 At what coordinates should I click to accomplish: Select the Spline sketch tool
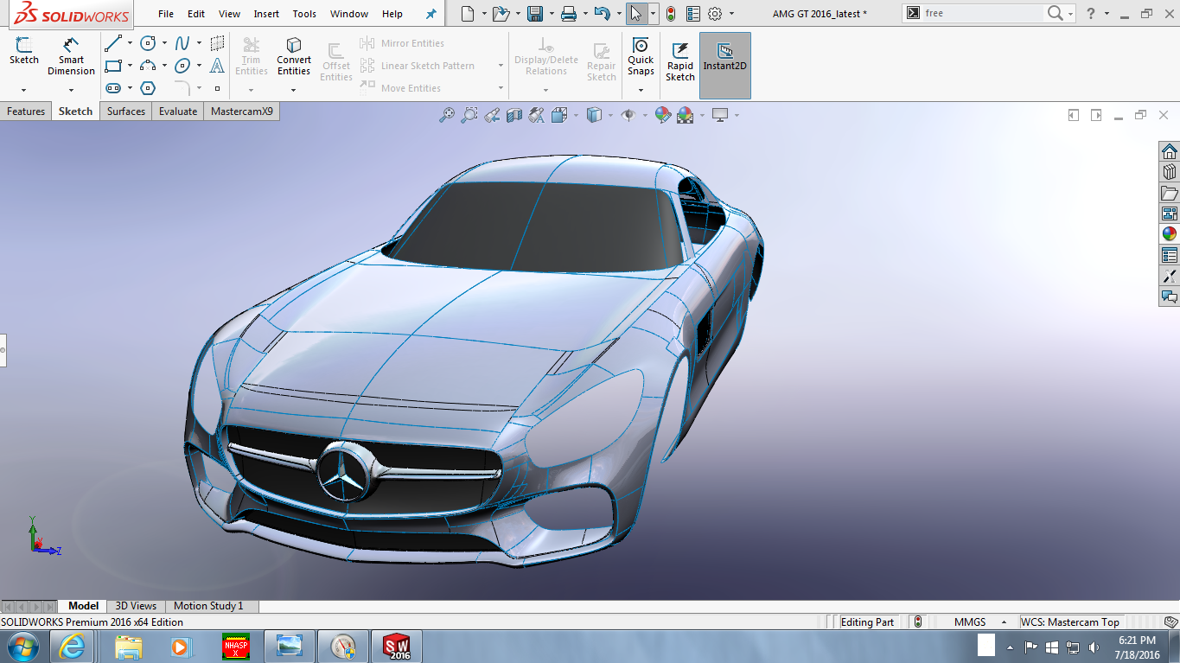[x=182, y=43]
